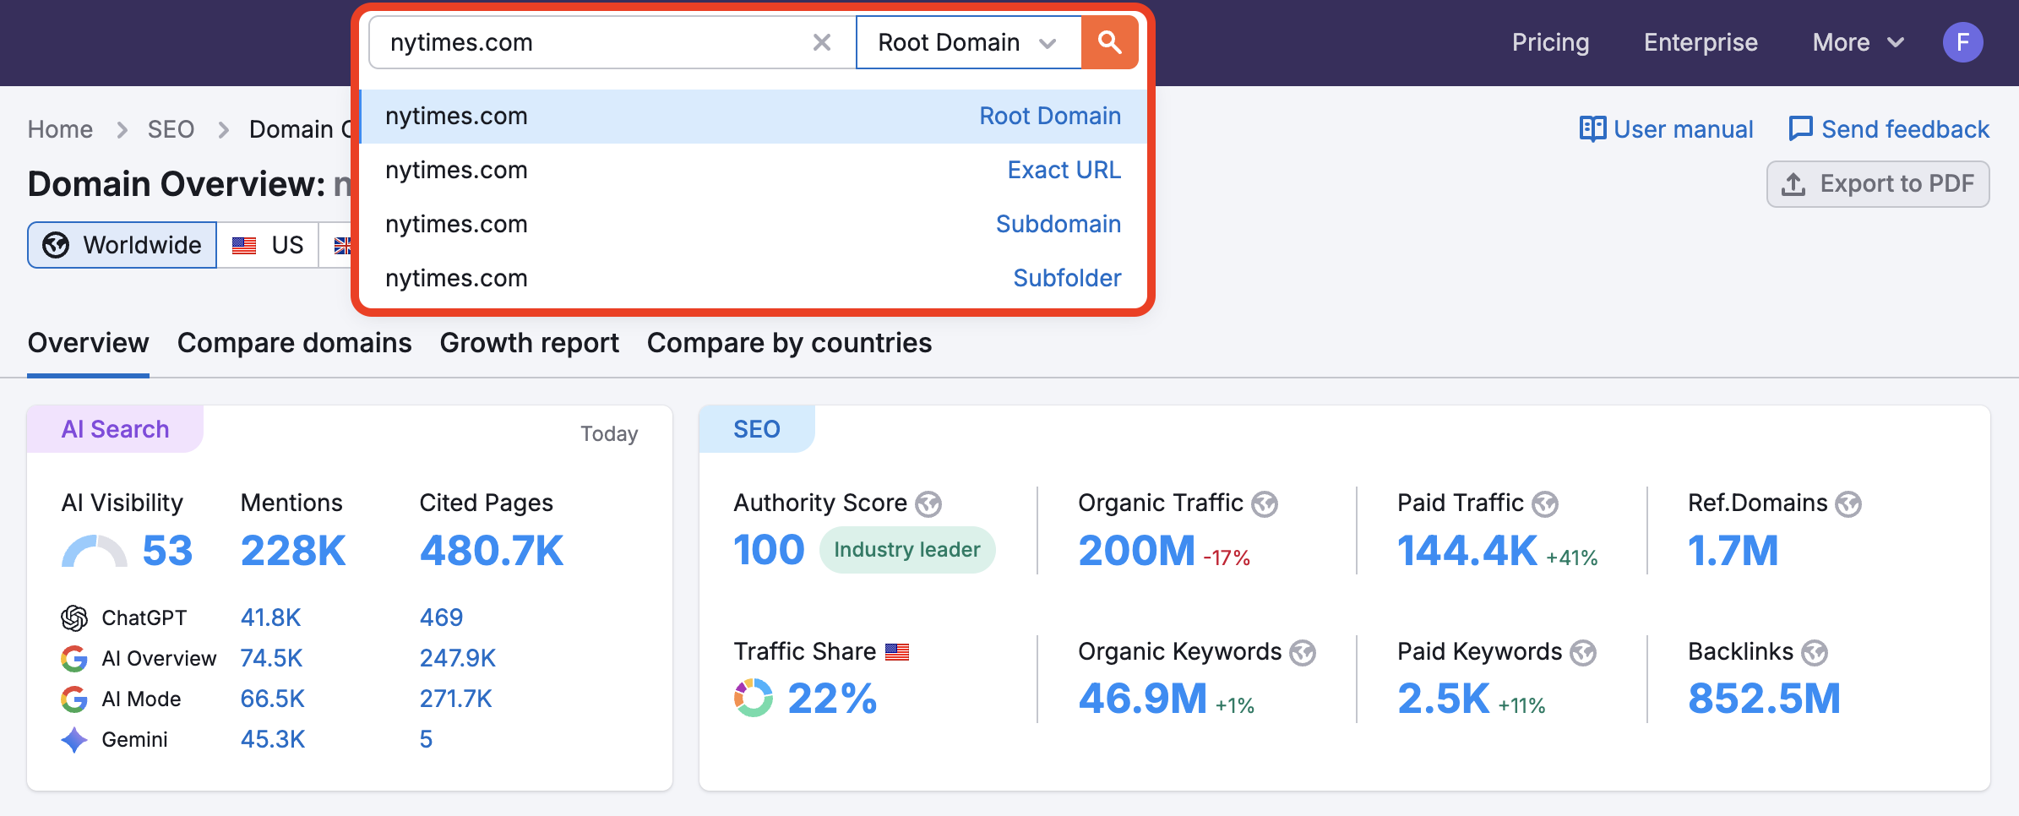Navigate to Home via the breadcrumb link

pyautogui.click(x=60, y=128)
